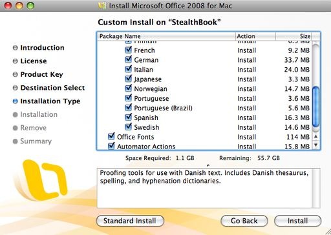Viewport: 331px width, 235px height.
Task: Click the Introduction step label
Action: pos(42,48)
